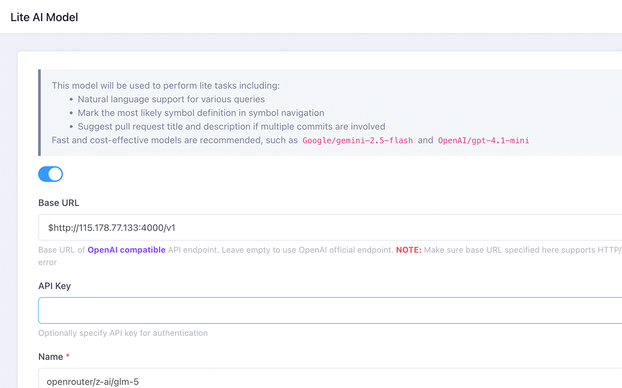Click the Name field with openrouter/z-ai/glm-5
The image size is (622, 388).
click(330, 379)
